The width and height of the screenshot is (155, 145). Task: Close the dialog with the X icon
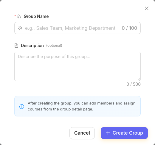[x=147, y=8]
